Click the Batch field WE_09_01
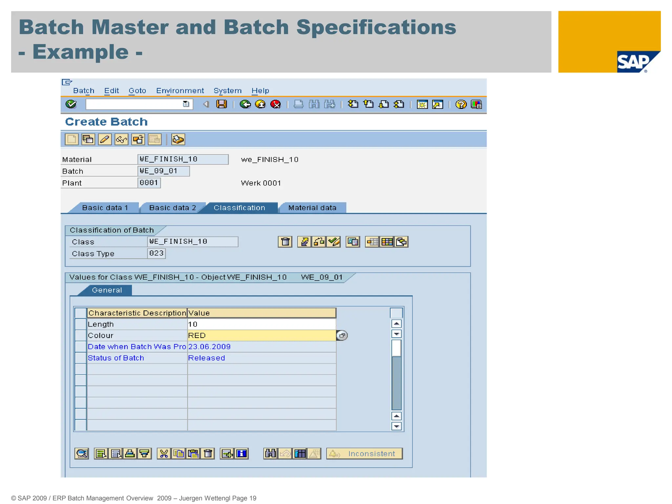 pos(164,171)
